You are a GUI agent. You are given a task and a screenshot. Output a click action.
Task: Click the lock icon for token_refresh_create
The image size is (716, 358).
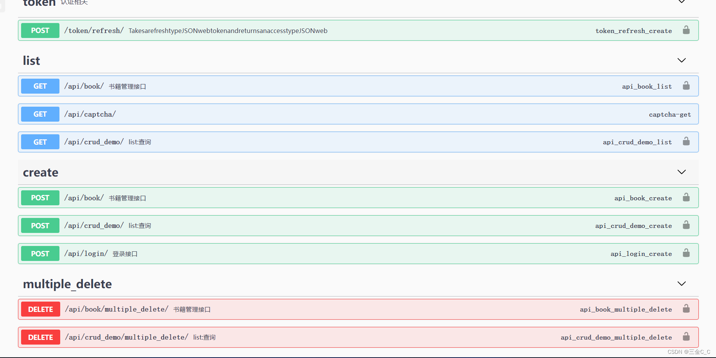[686, 30]
